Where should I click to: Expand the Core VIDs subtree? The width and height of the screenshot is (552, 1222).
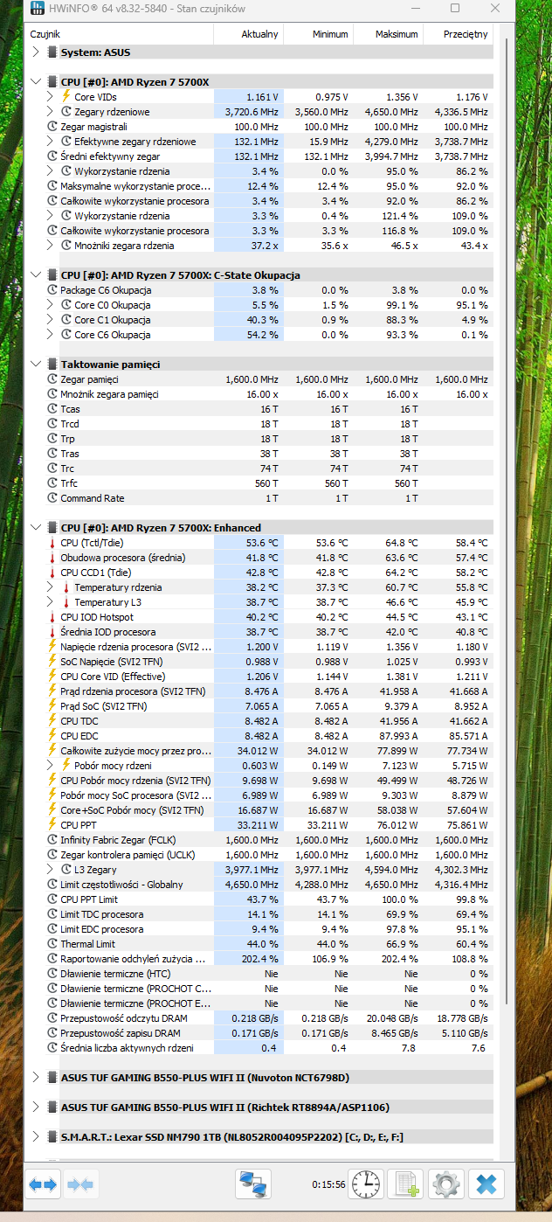click(x=51, y=97)
